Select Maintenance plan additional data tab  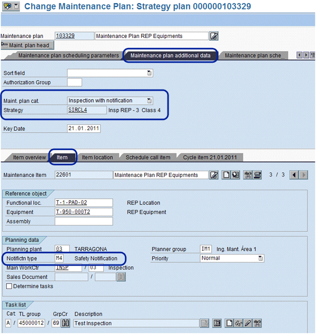pos(170,55)
